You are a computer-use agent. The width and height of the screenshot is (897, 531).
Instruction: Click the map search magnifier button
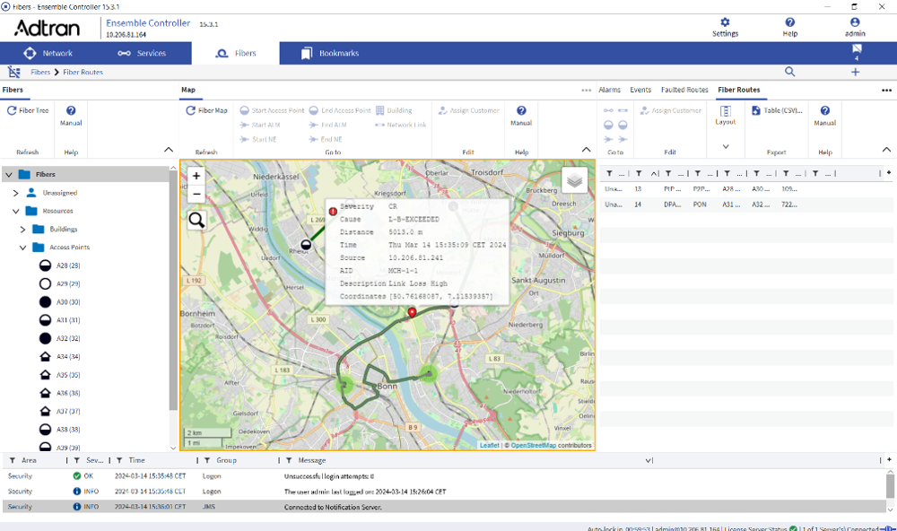click(x=196, y=220)
